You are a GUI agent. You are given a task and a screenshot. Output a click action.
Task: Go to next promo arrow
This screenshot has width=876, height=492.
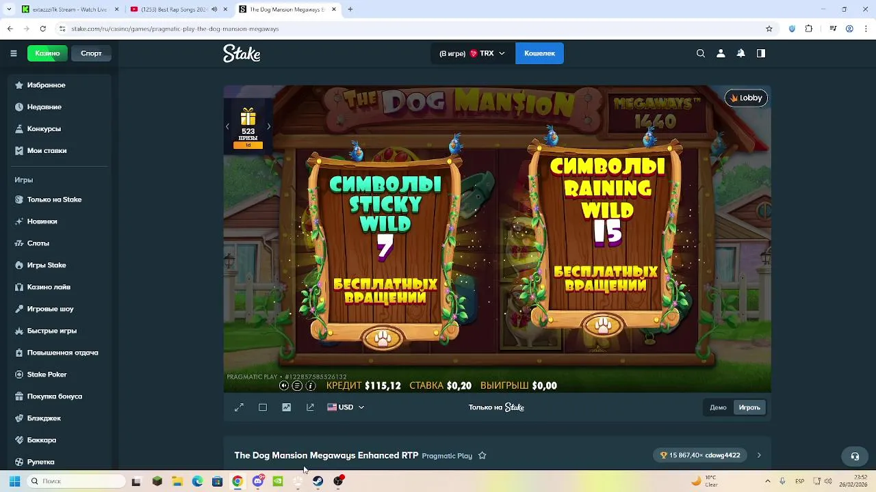coord(268,126)
